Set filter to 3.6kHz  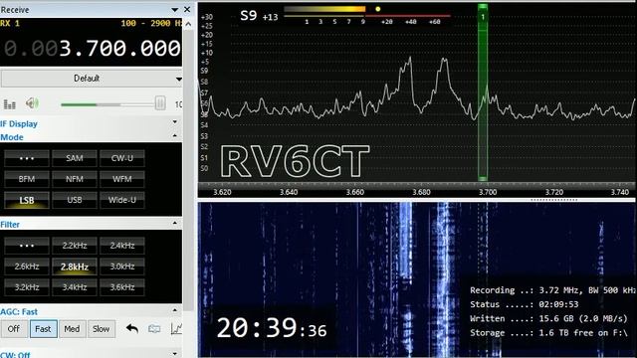click(x=121, y=287)
